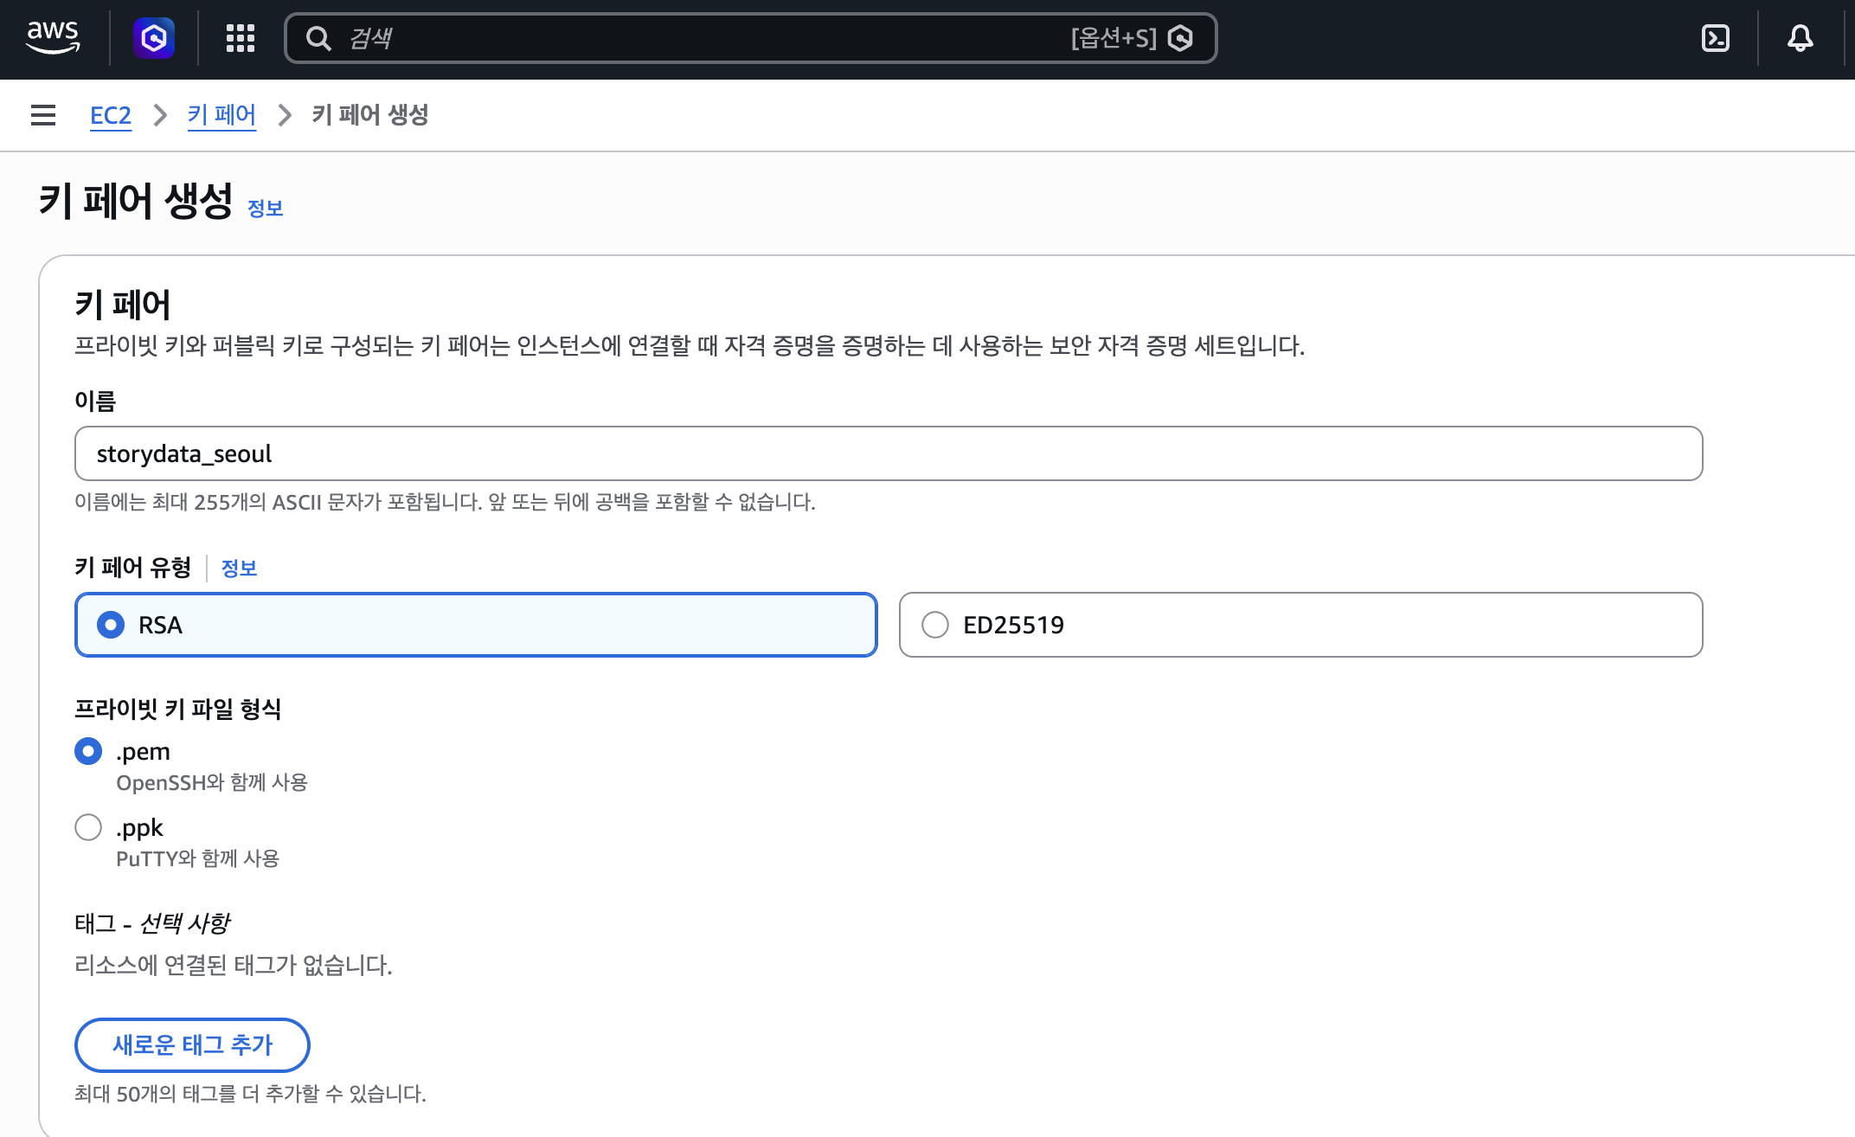
Task: Open 정보 link next to 키 페어 유형
Action: pyautogui.click(x=240, y=568)
